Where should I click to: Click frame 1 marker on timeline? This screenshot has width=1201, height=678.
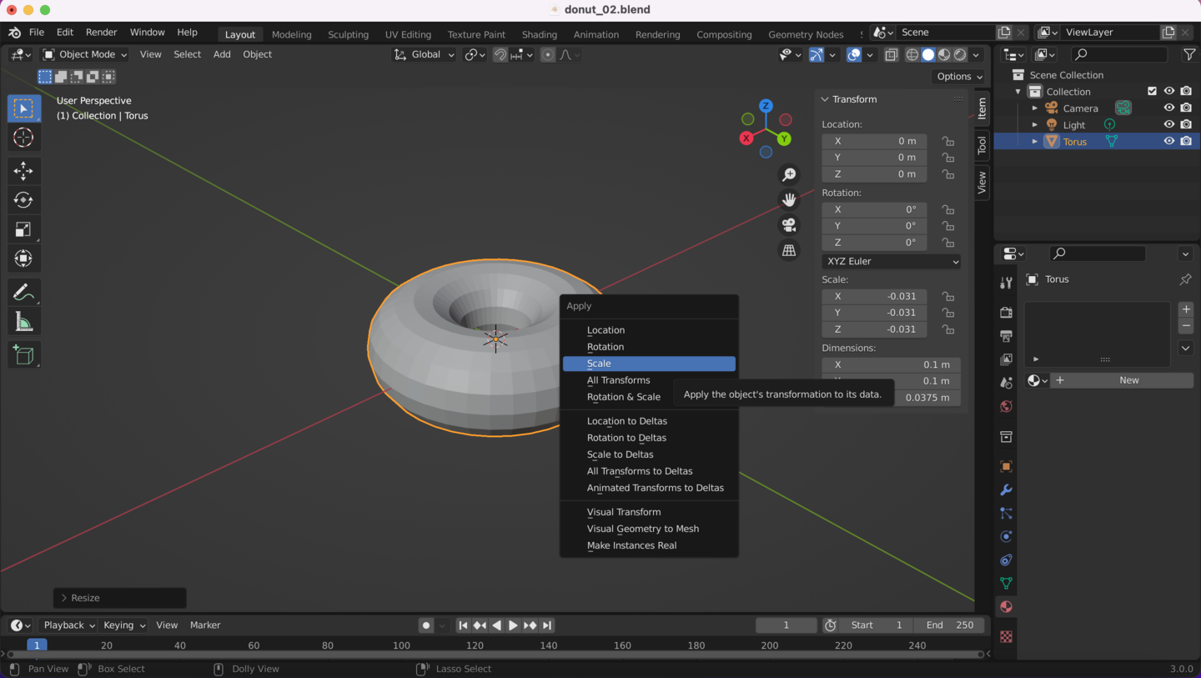[x=37, y=645]
